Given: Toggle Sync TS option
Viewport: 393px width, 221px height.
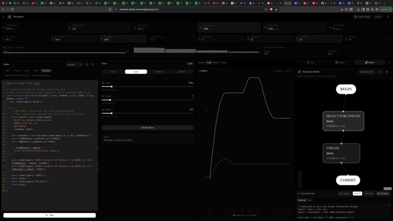Looking at the screenshot, I should tap(357, 193).
